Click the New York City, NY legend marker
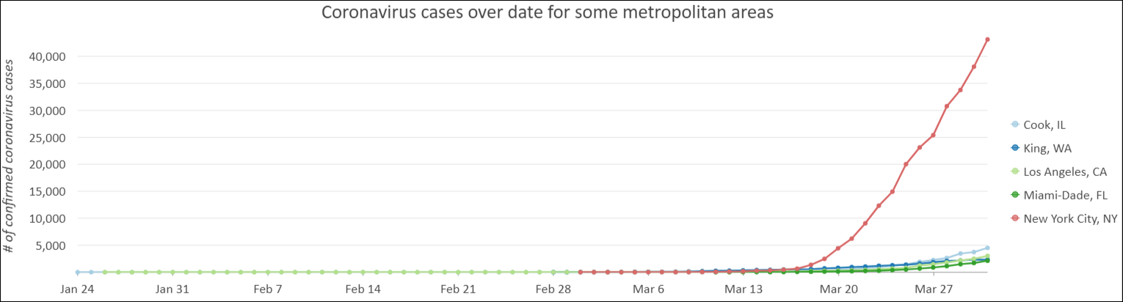Viewport: 1123px width, 302px height. coord(1015,218)
